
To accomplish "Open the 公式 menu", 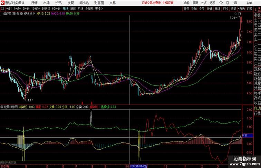I will [204, 3].
